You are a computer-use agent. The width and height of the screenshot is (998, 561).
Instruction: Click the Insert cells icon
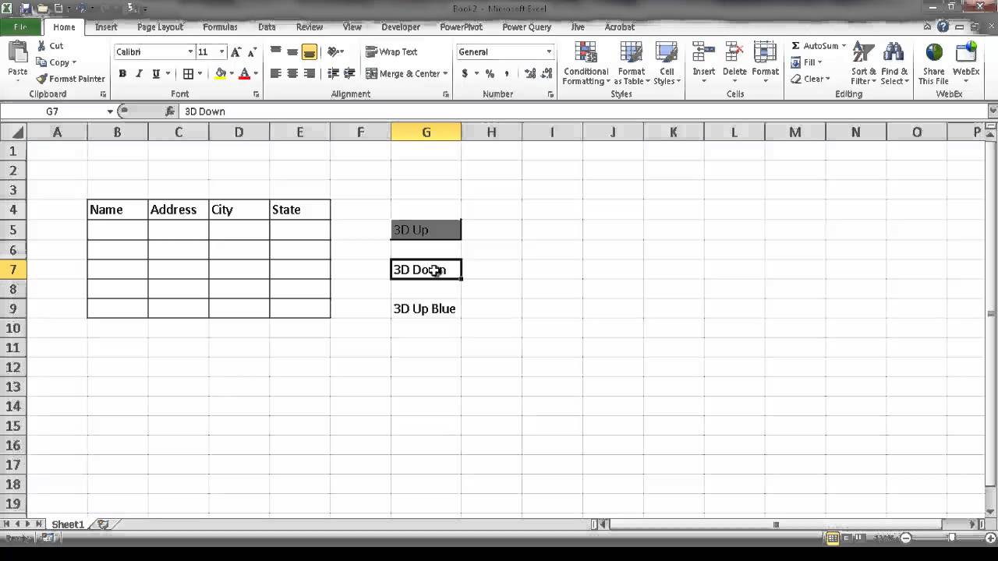(703, 53)
